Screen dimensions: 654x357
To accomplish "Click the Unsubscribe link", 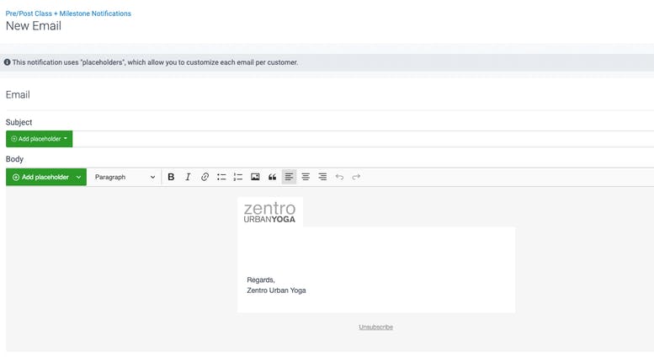I will (375, 327).
